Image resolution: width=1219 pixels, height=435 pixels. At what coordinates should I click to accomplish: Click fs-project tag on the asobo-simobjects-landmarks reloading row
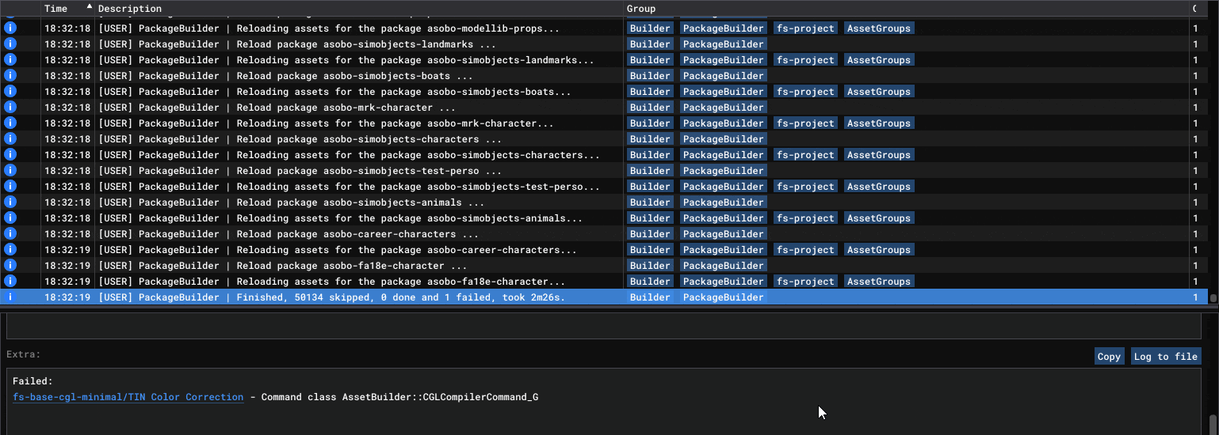(x=804, y=60)
